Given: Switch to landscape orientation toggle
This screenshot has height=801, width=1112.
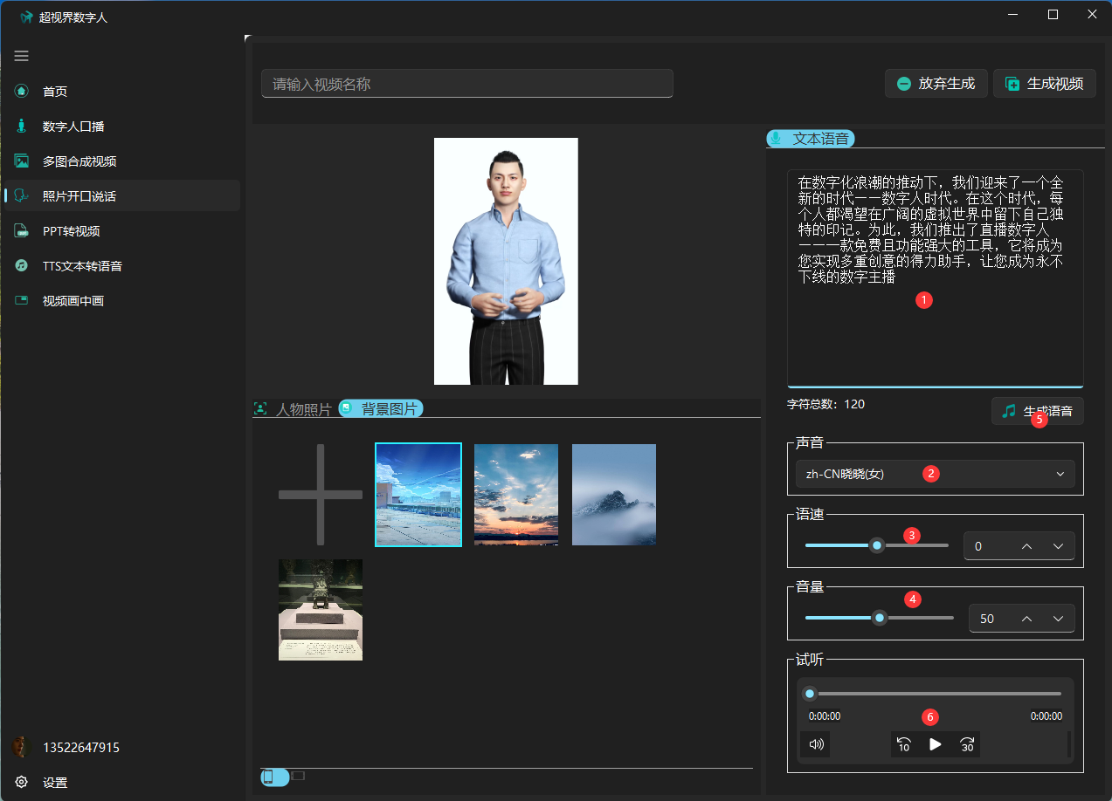Looking at the screenshot, I should tap(298, 776).
